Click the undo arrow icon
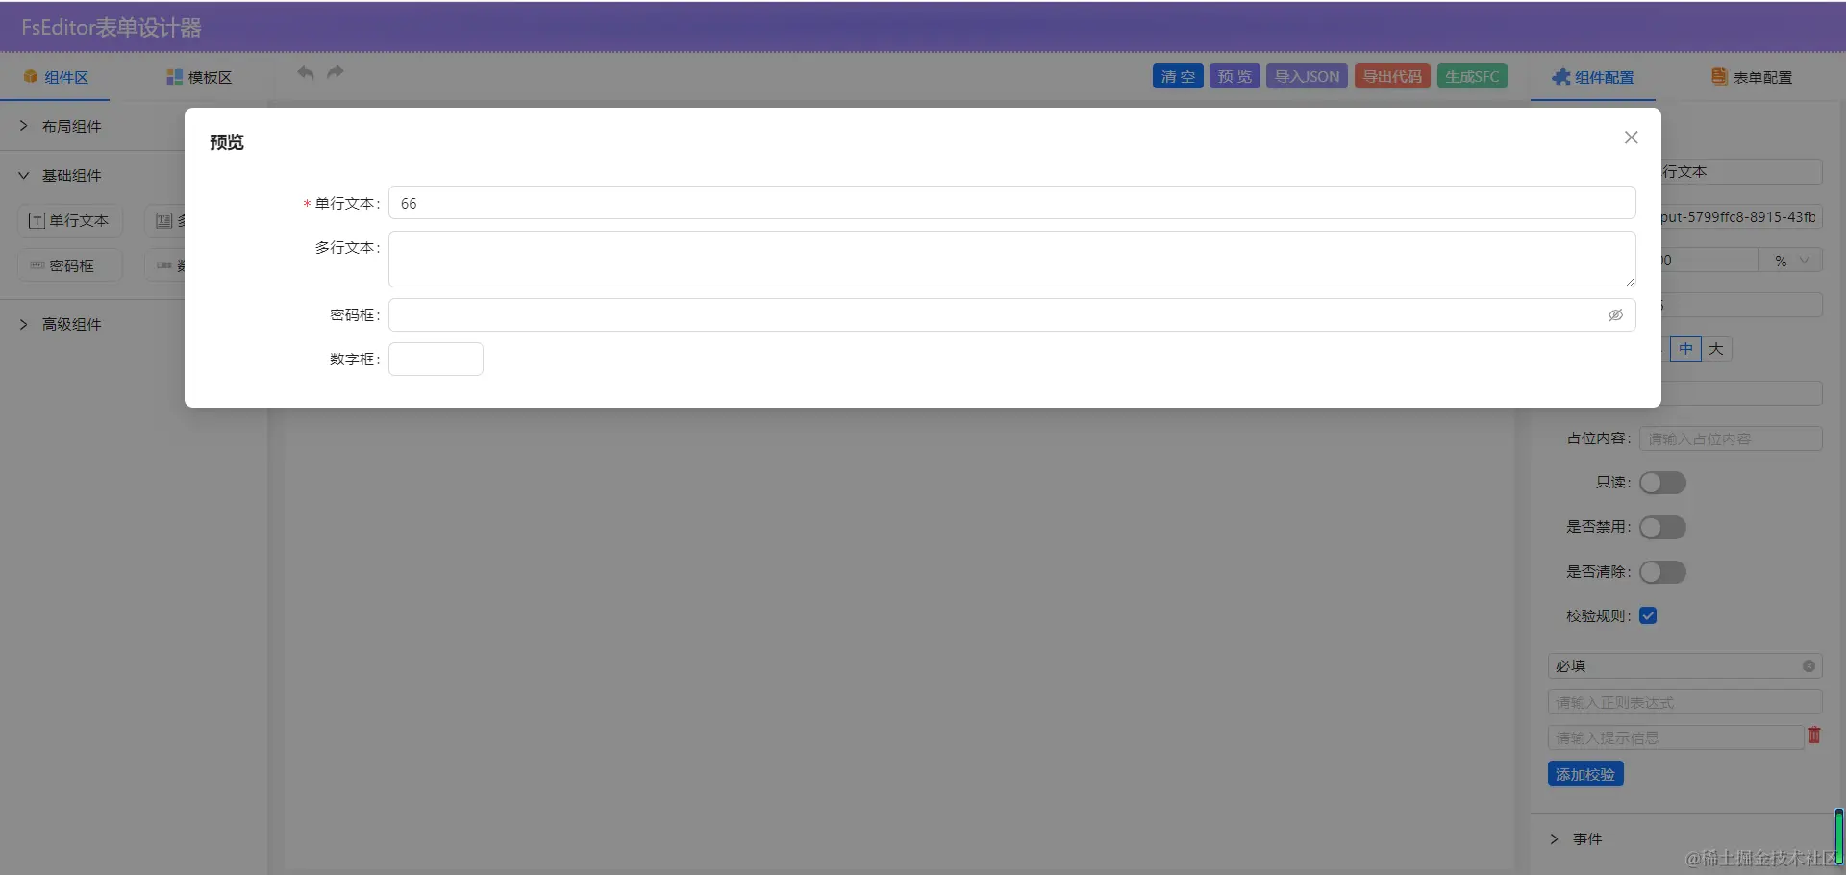This screenshot has height=875, width=1846. (x=306, y=73)
